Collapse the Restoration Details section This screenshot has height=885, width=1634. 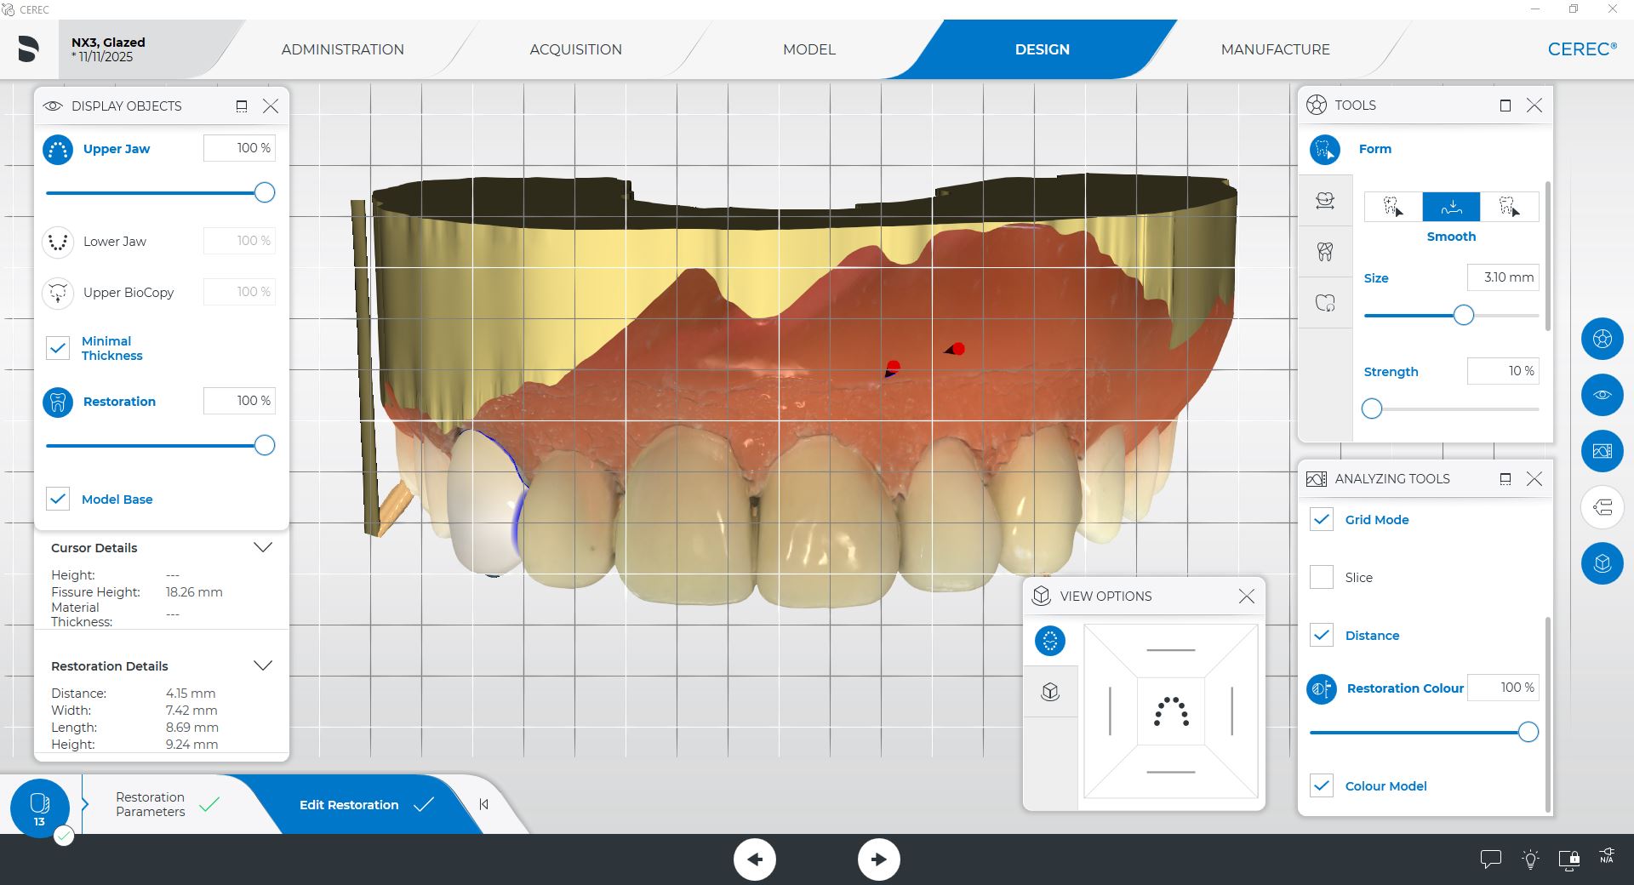[x=263, y=665]
